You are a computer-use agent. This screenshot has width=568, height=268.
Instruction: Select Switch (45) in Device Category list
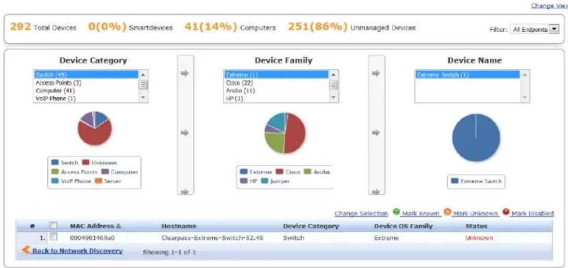tap(86, 74)
